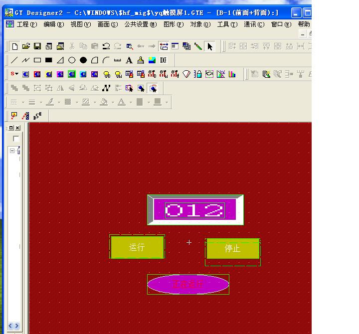The height and width of the screenshot is (334, 359).
Task: Toggle the checkbox in left panel
Action: [x=16, y=139]
